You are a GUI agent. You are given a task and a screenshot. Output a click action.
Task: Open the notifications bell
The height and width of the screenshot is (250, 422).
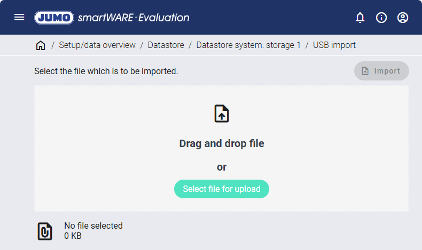[x=360, y=18]
